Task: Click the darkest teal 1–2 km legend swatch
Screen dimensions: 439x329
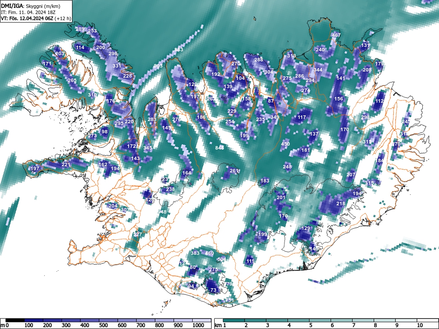Action: click(234, 320)
